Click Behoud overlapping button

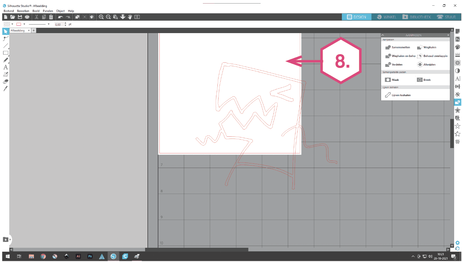pyautogui.click(x=432, y=56)
